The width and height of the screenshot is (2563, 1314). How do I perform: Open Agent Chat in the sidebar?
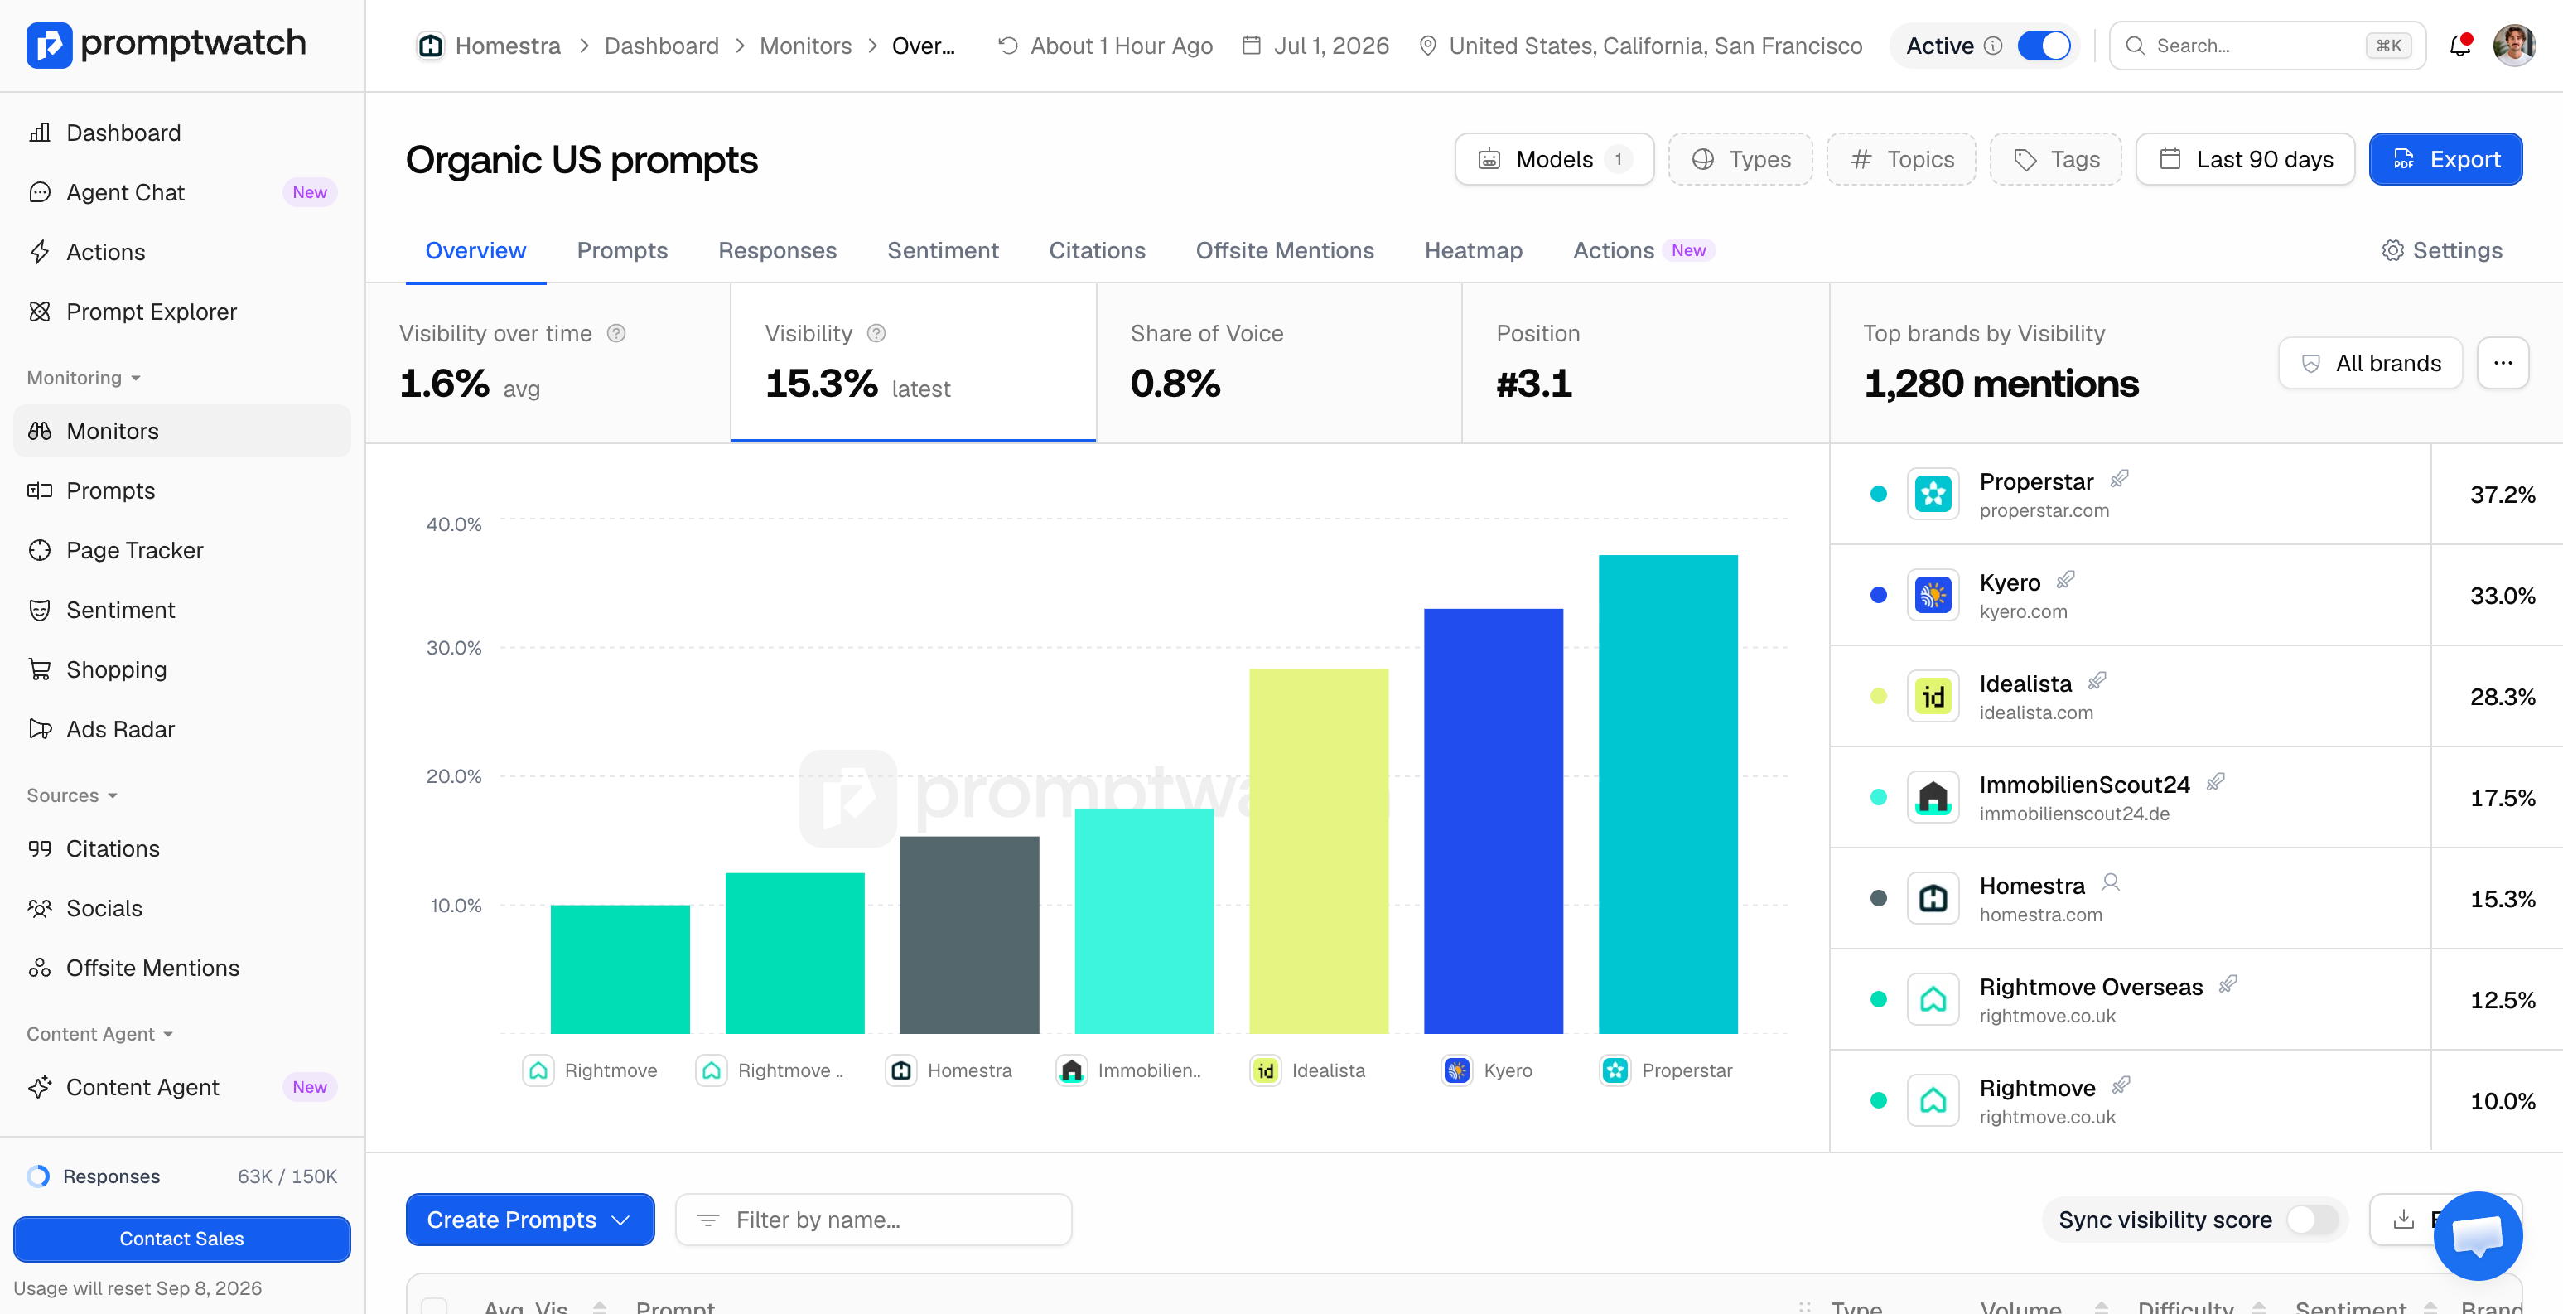click(182, 192)
